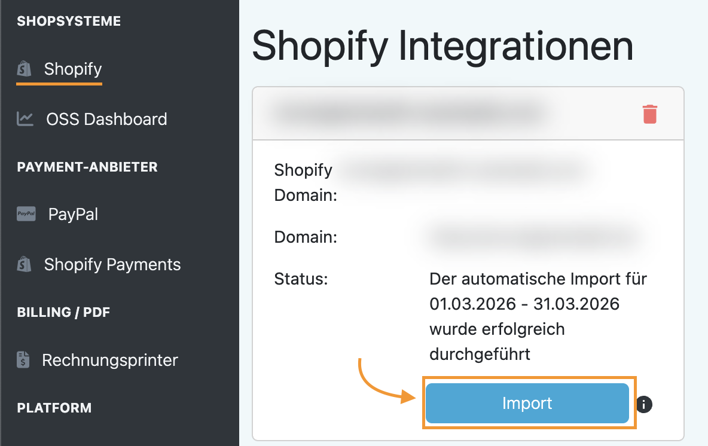This screenshot has width=708, height=446.
Task: Select PayPal under Payment-Anbieter
Action: 73,214
